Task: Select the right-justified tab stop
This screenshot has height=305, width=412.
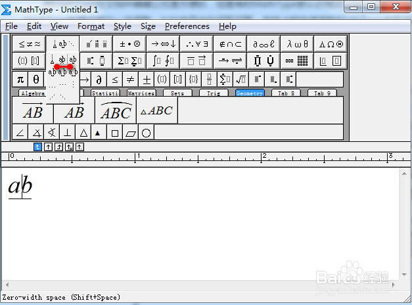Action: point(58,147)
